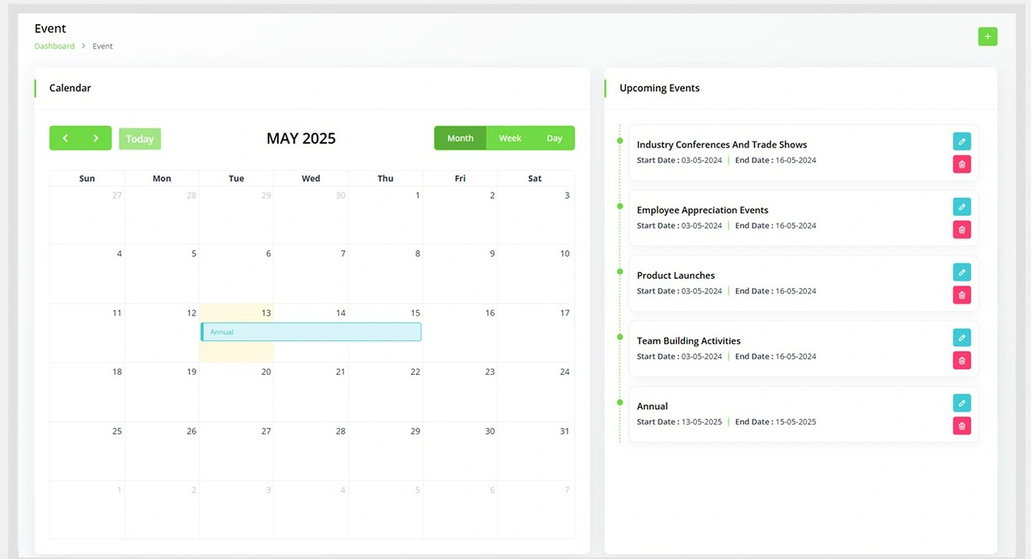
Task: Open edit for the Annual event
Action: (962, 403)
